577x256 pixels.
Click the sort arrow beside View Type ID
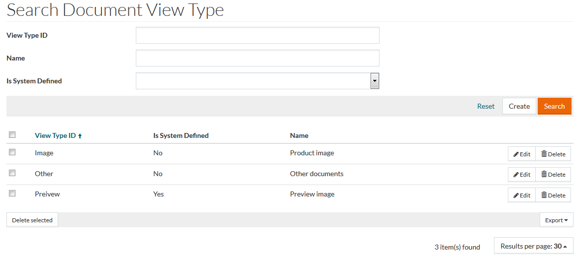click(80, 136)
